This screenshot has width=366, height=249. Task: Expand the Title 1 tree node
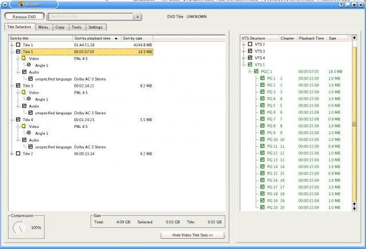pos(11,45)
